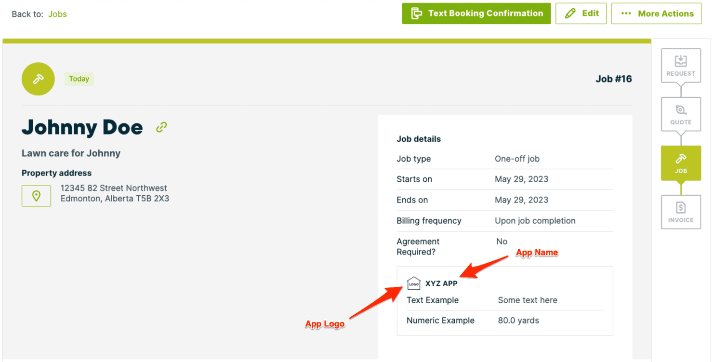Click the green hammer job icon
This screenshot has height=362, width=713.
(x=38, y=79)
